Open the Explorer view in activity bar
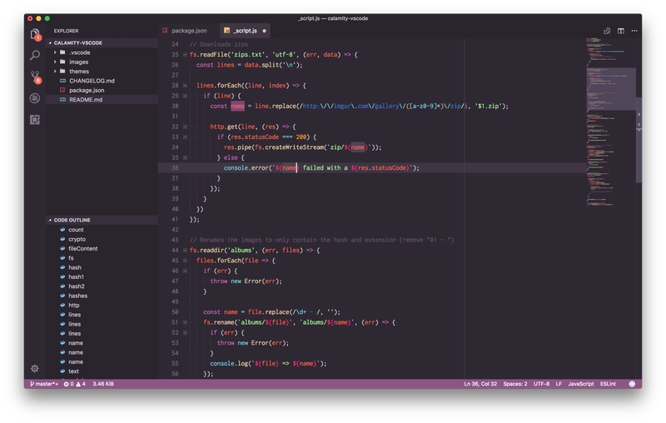 coord(35,34)
